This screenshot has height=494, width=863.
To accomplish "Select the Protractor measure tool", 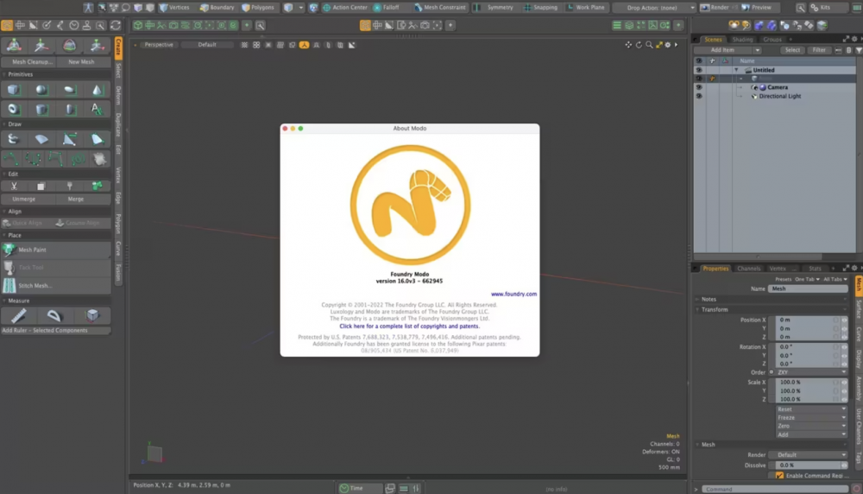I will [x=54, y=315].
